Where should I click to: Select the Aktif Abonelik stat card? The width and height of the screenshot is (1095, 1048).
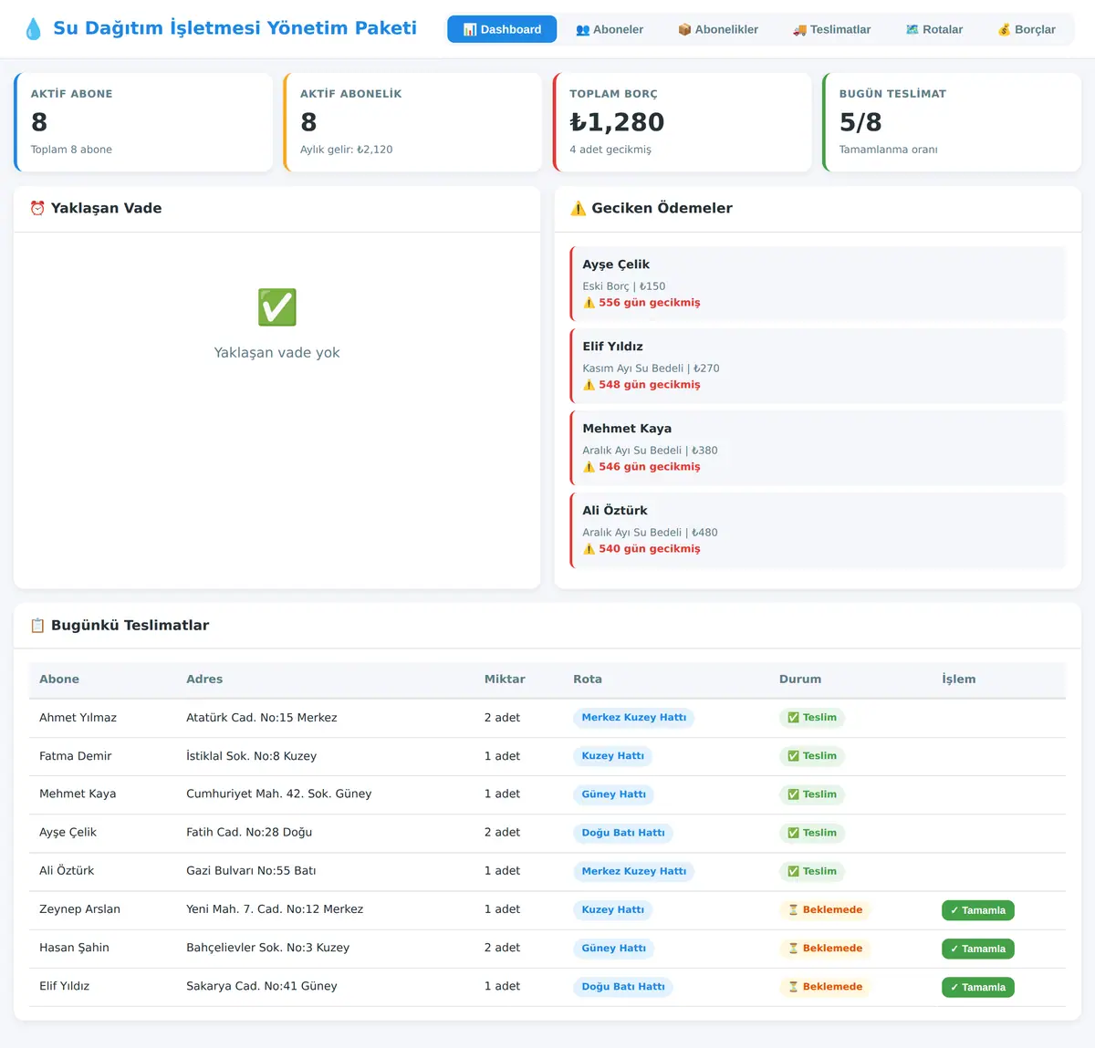pyautogui.click(x=412, y=122)
